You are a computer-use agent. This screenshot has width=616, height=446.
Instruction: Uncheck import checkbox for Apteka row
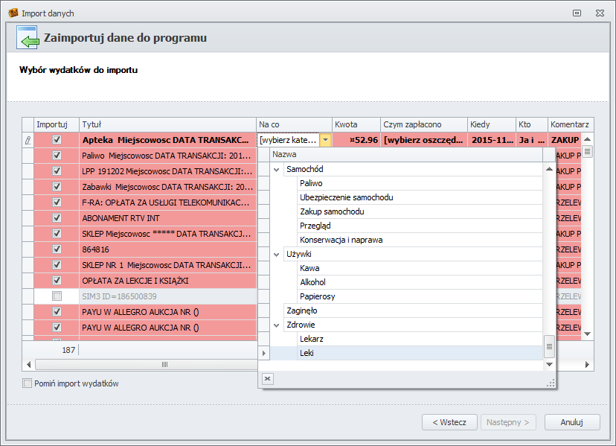click(57, 140)
